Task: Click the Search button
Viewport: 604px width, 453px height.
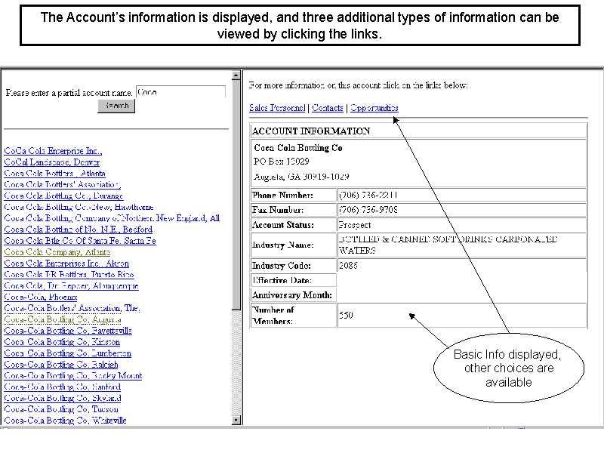Action: [116, 106]
